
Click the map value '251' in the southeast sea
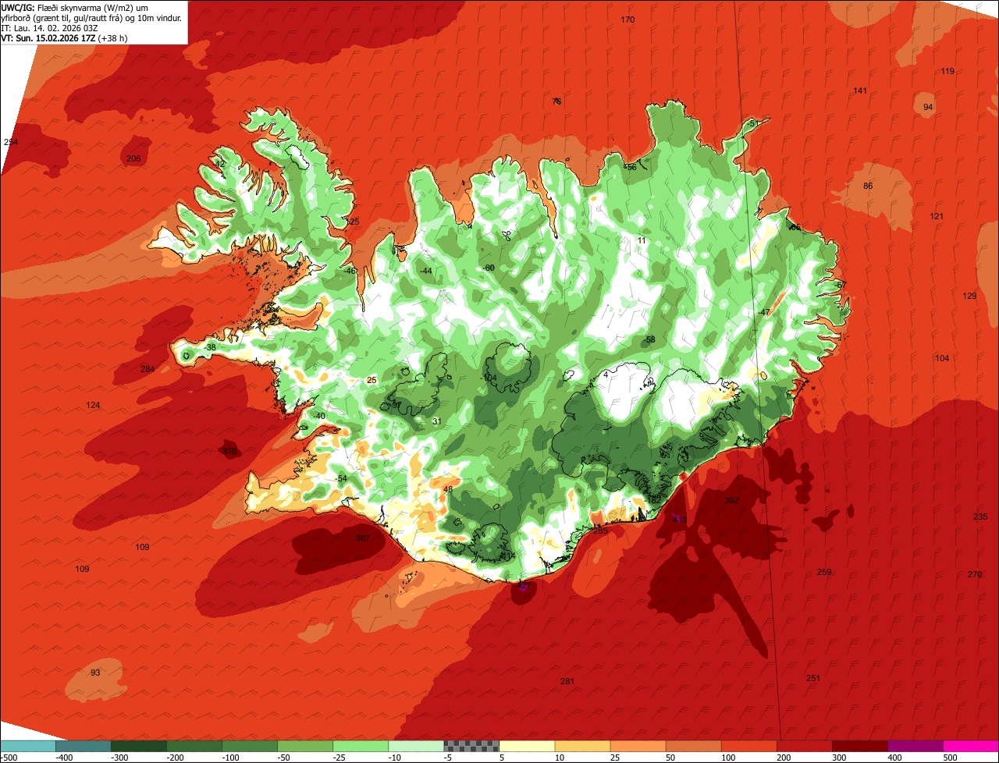[x=813, y=678]
